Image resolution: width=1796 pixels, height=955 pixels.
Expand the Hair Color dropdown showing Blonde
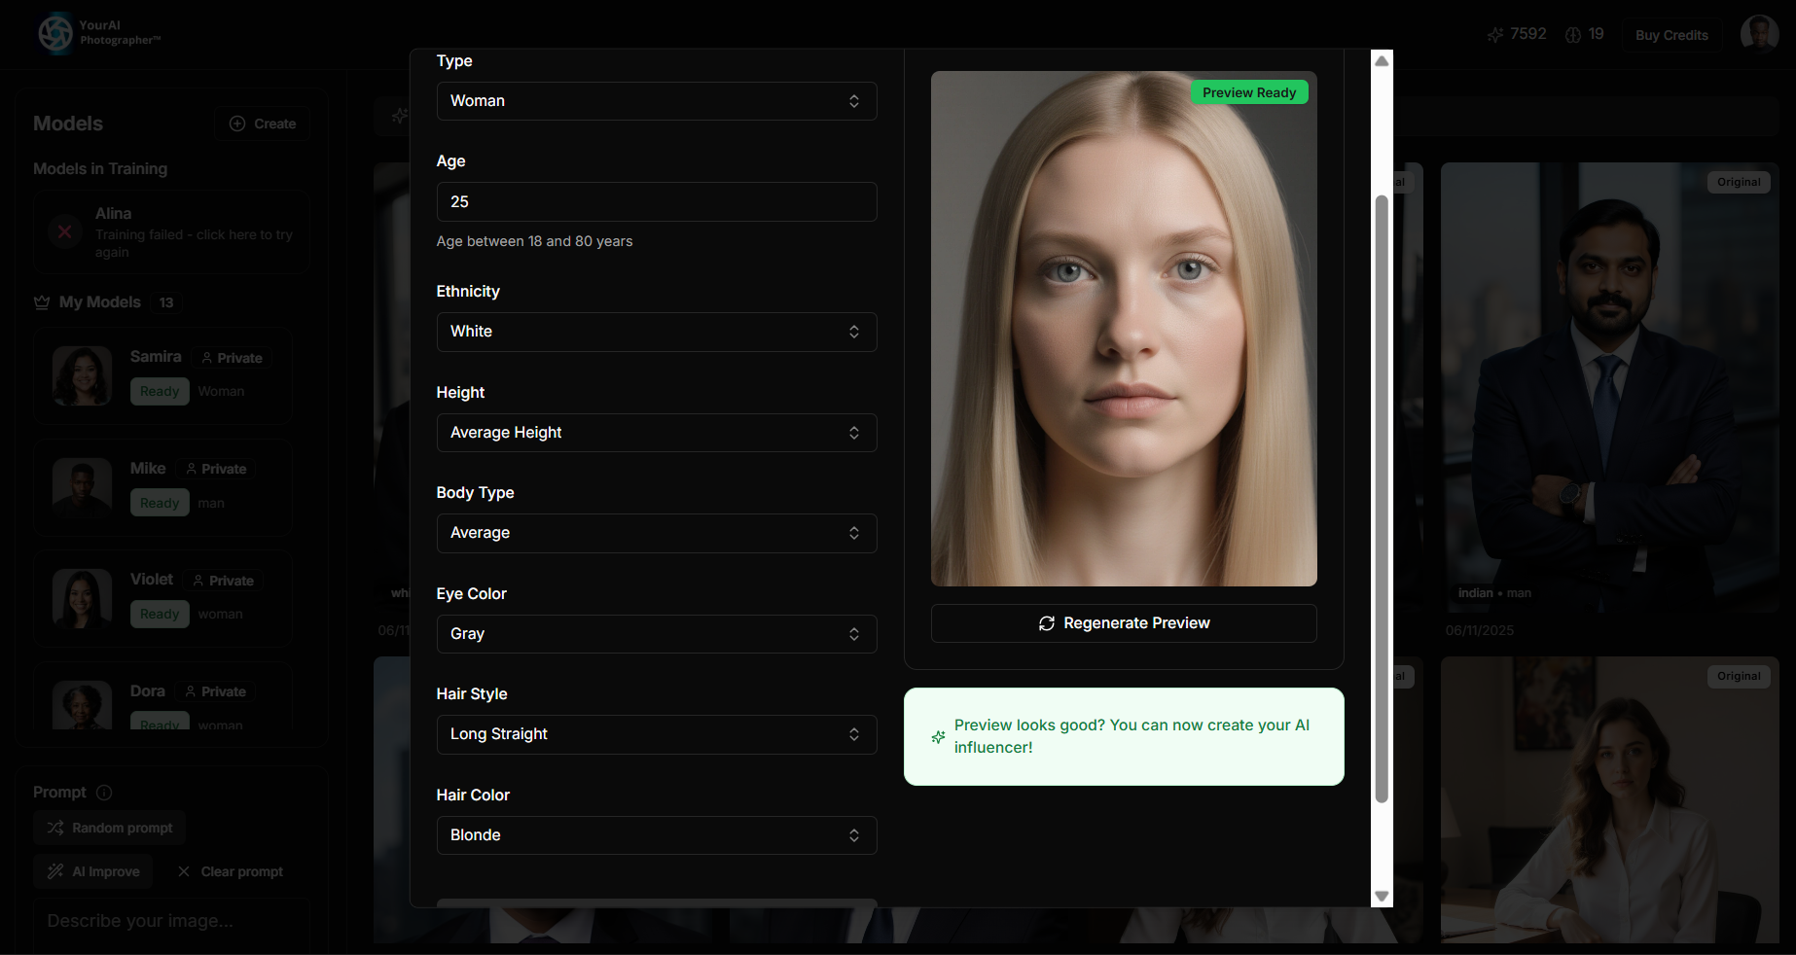coord(657,835)
